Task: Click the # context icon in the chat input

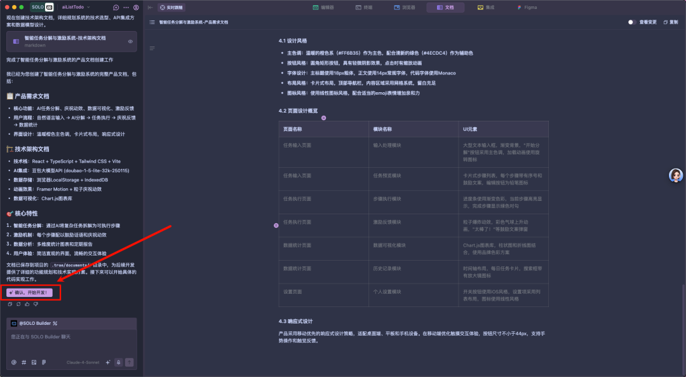Action: [24, 362]
